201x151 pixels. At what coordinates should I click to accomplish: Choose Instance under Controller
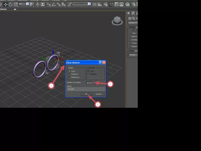pos(89,74)
